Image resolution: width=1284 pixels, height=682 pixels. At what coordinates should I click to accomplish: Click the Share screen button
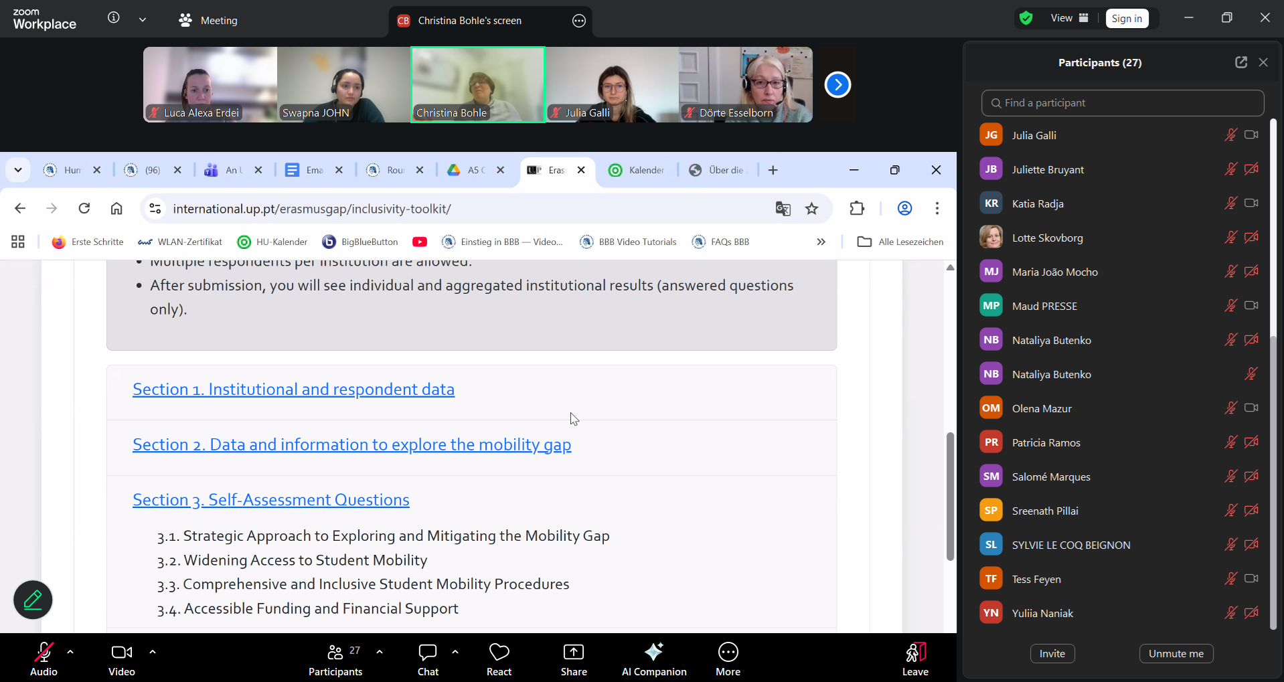pyautogui.click(x=574, y=659)
